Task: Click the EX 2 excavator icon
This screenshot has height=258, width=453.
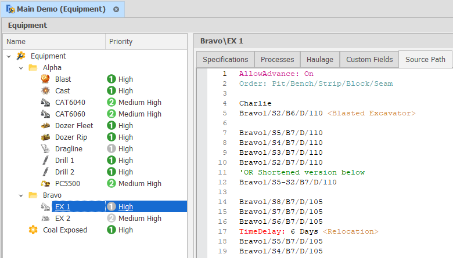Action: pos(45,219)
